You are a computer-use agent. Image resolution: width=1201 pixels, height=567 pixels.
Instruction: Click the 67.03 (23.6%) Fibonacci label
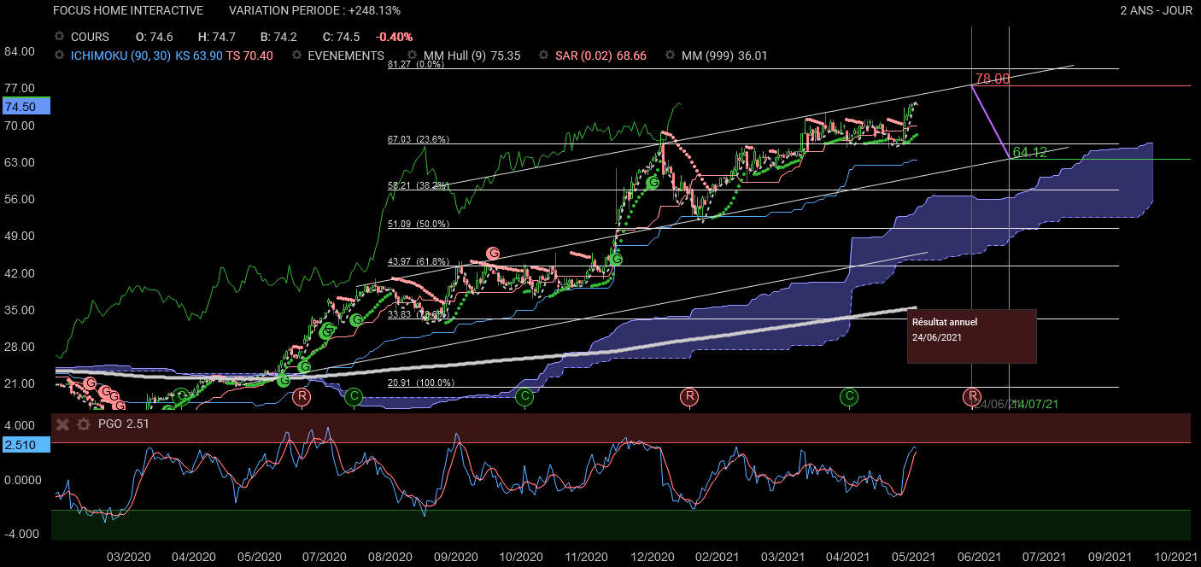tap(419, 139)
